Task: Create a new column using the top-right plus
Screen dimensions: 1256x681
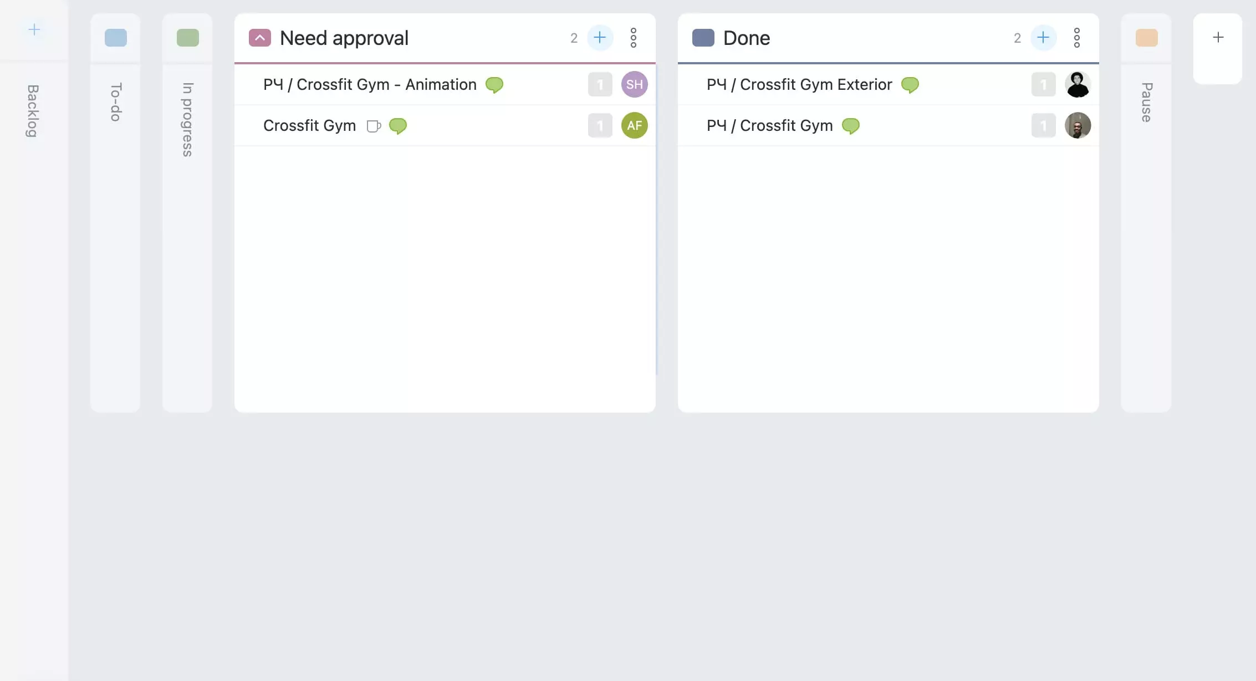Action: coord(1218,37)
